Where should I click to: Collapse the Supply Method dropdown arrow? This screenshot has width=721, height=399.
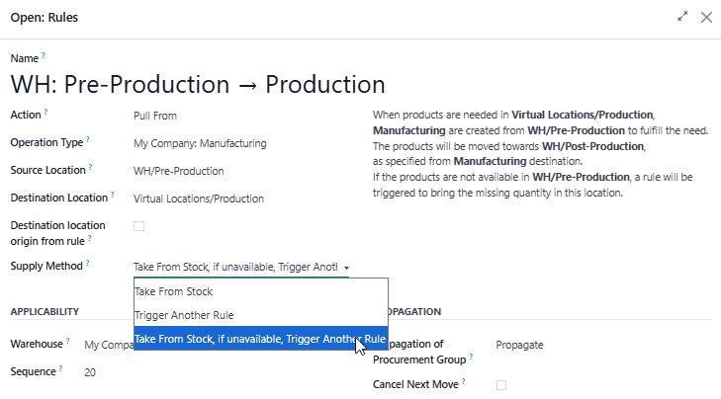point(346,268)
